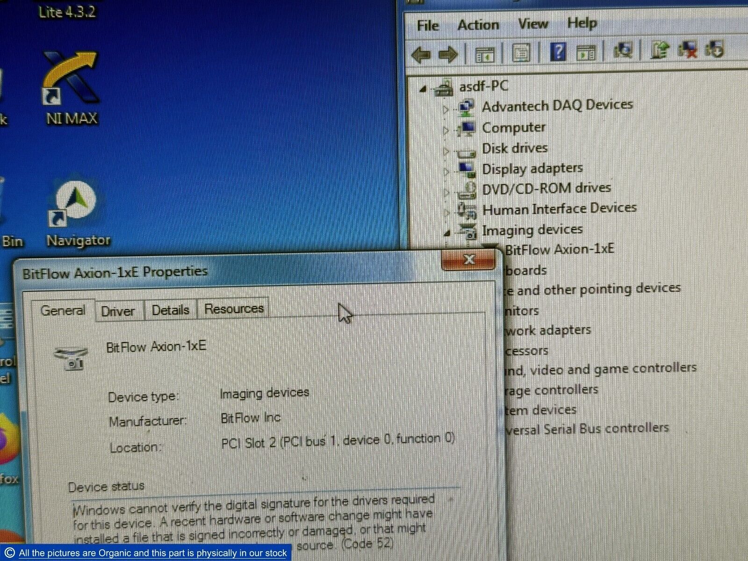Click the 'BitFlow Inc' manufacturer value
This screenshot has width=748, height=561.
pyautogui.click(x=251, y=417)
